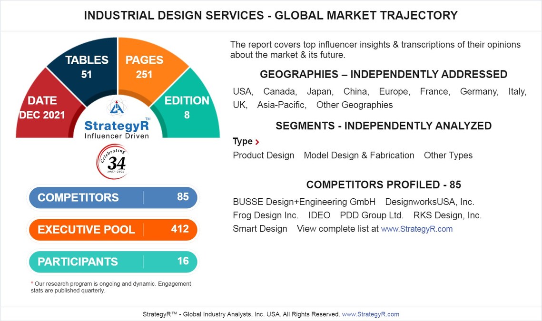Viewport: 542px width, 321px height.
Task: Click BUSSE Design+Engineering GmbH competitor
Action: point(304,202)
